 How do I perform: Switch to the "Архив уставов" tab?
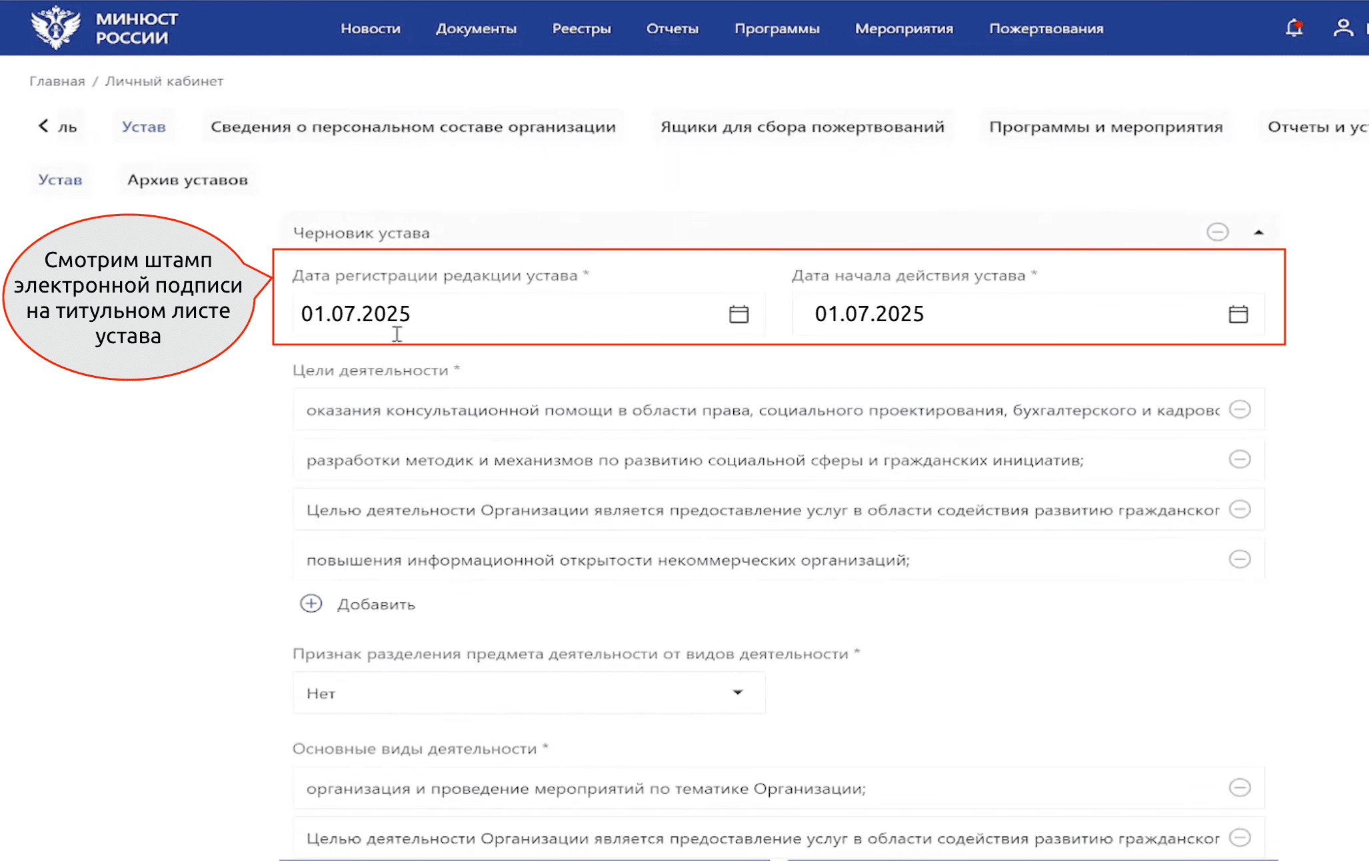[187, 179]
